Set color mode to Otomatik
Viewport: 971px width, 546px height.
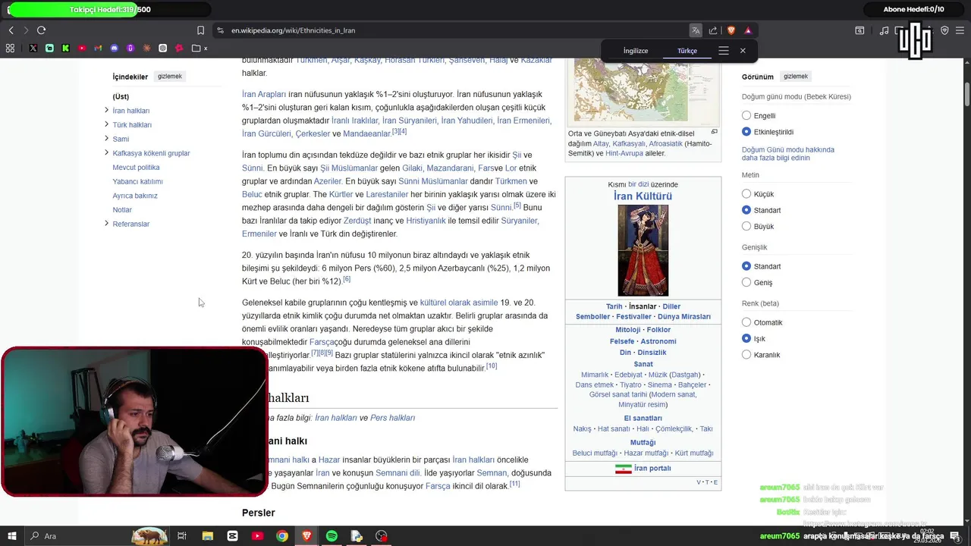(x=746, y=322)
